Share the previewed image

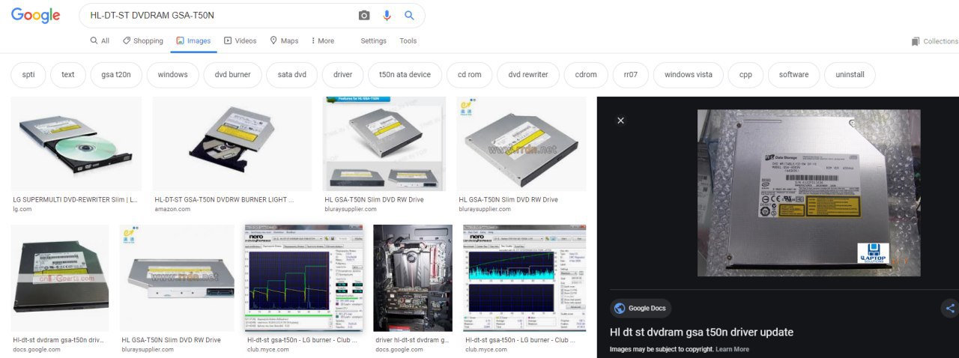tap(950, 308)
